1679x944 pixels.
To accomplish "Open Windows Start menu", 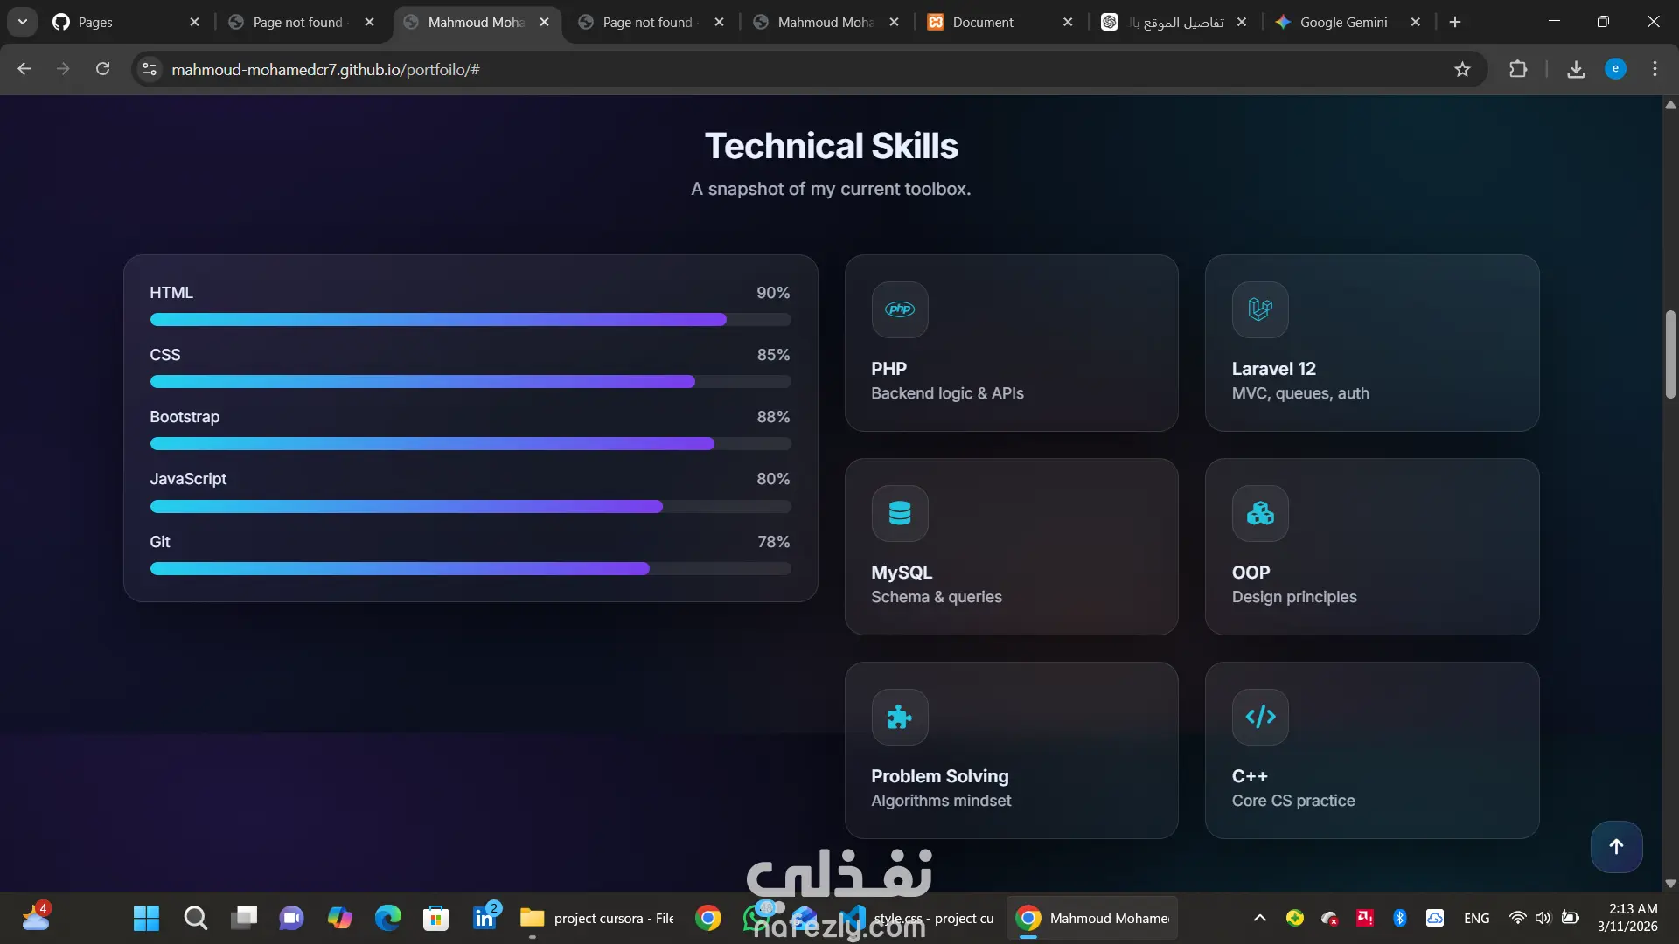I will pos(146,918).
